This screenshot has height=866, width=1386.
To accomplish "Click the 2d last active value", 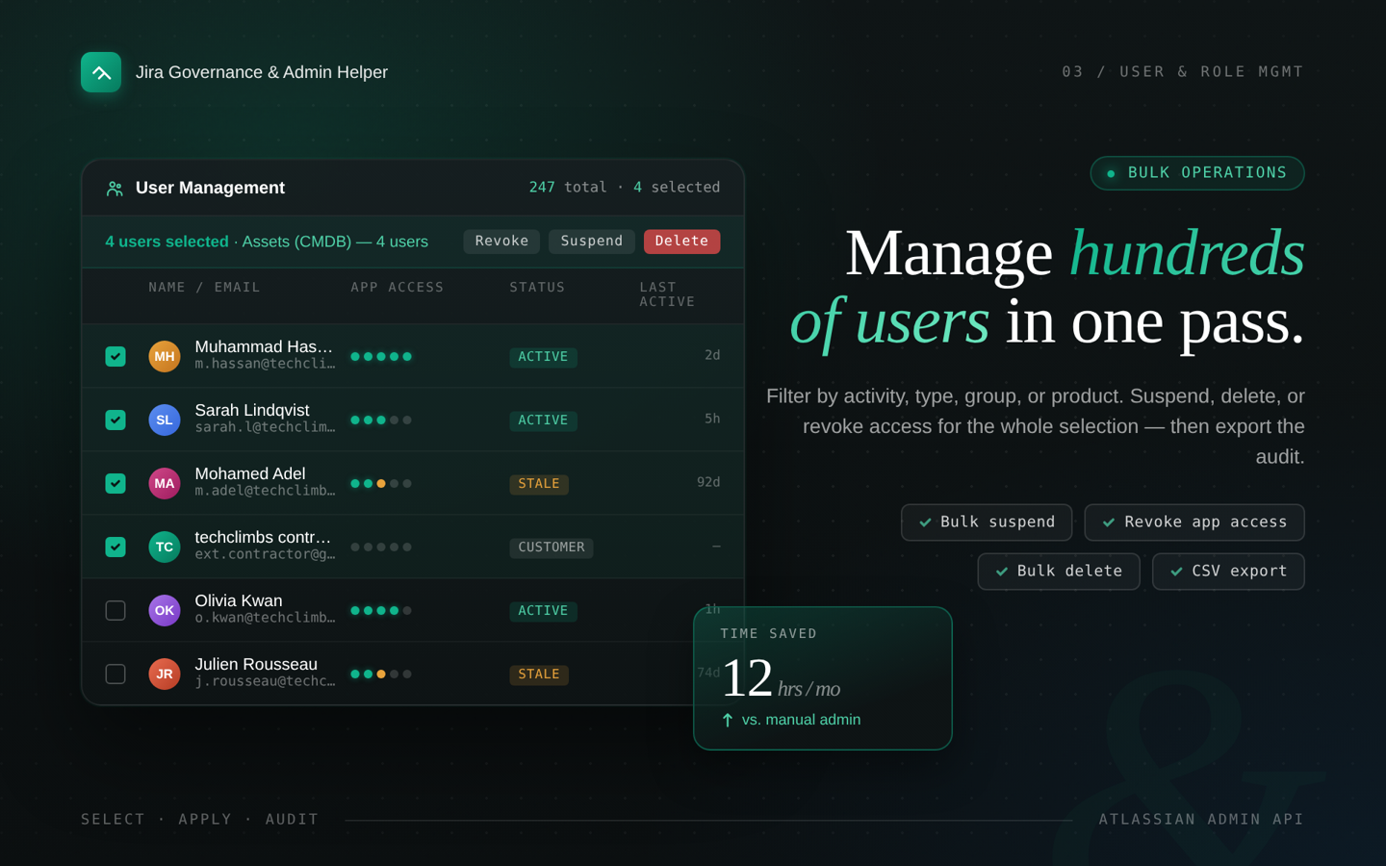I will point(712,355).
